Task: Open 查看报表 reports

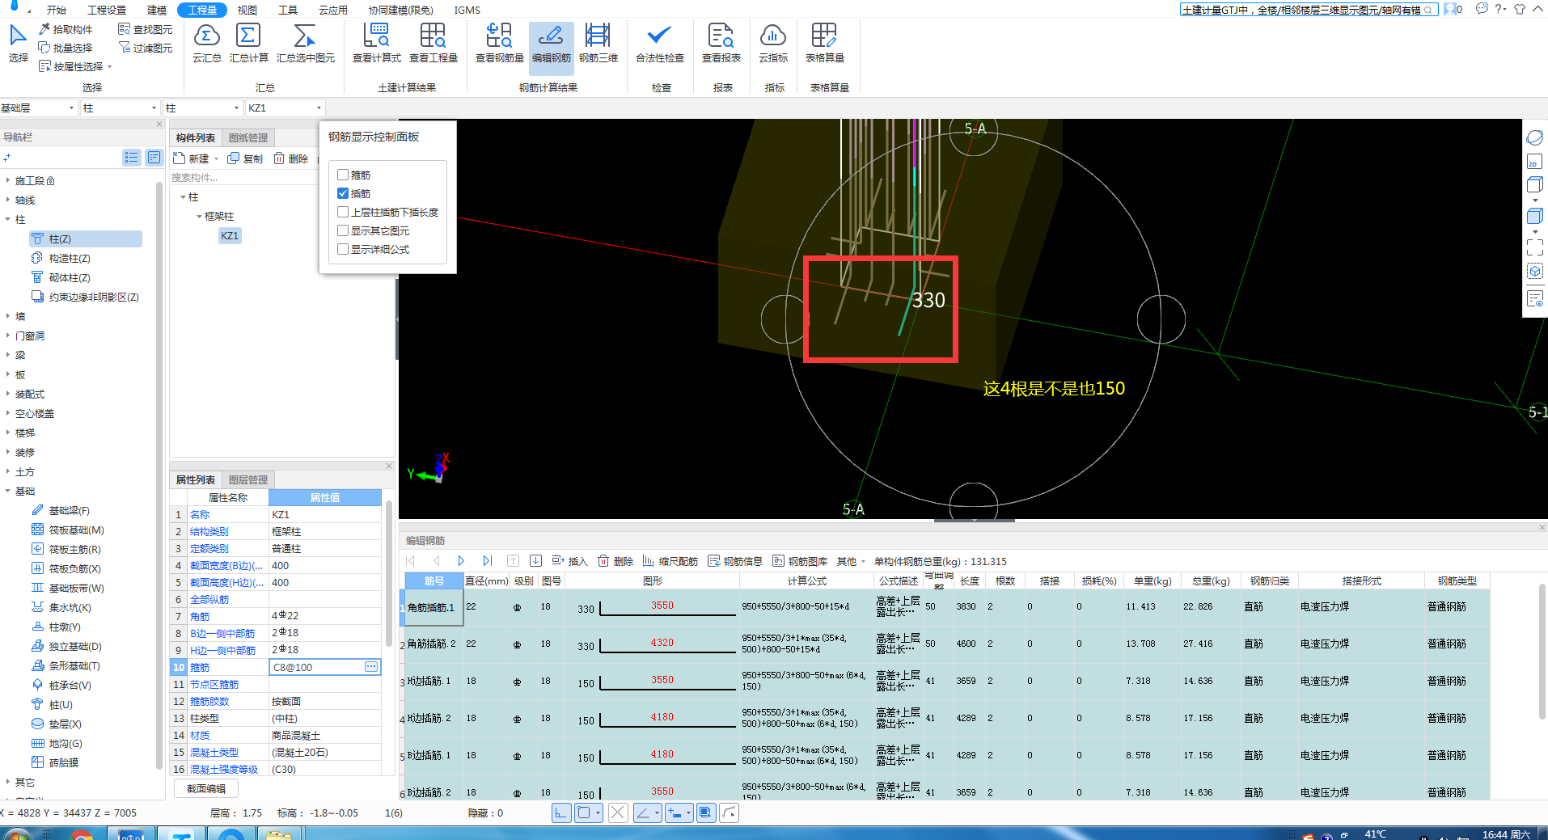Action: click(721, 43)
